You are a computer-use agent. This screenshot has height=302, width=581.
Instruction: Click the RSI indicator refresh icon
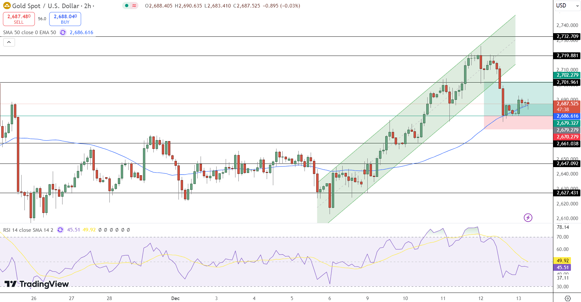[x=60, y=230]
